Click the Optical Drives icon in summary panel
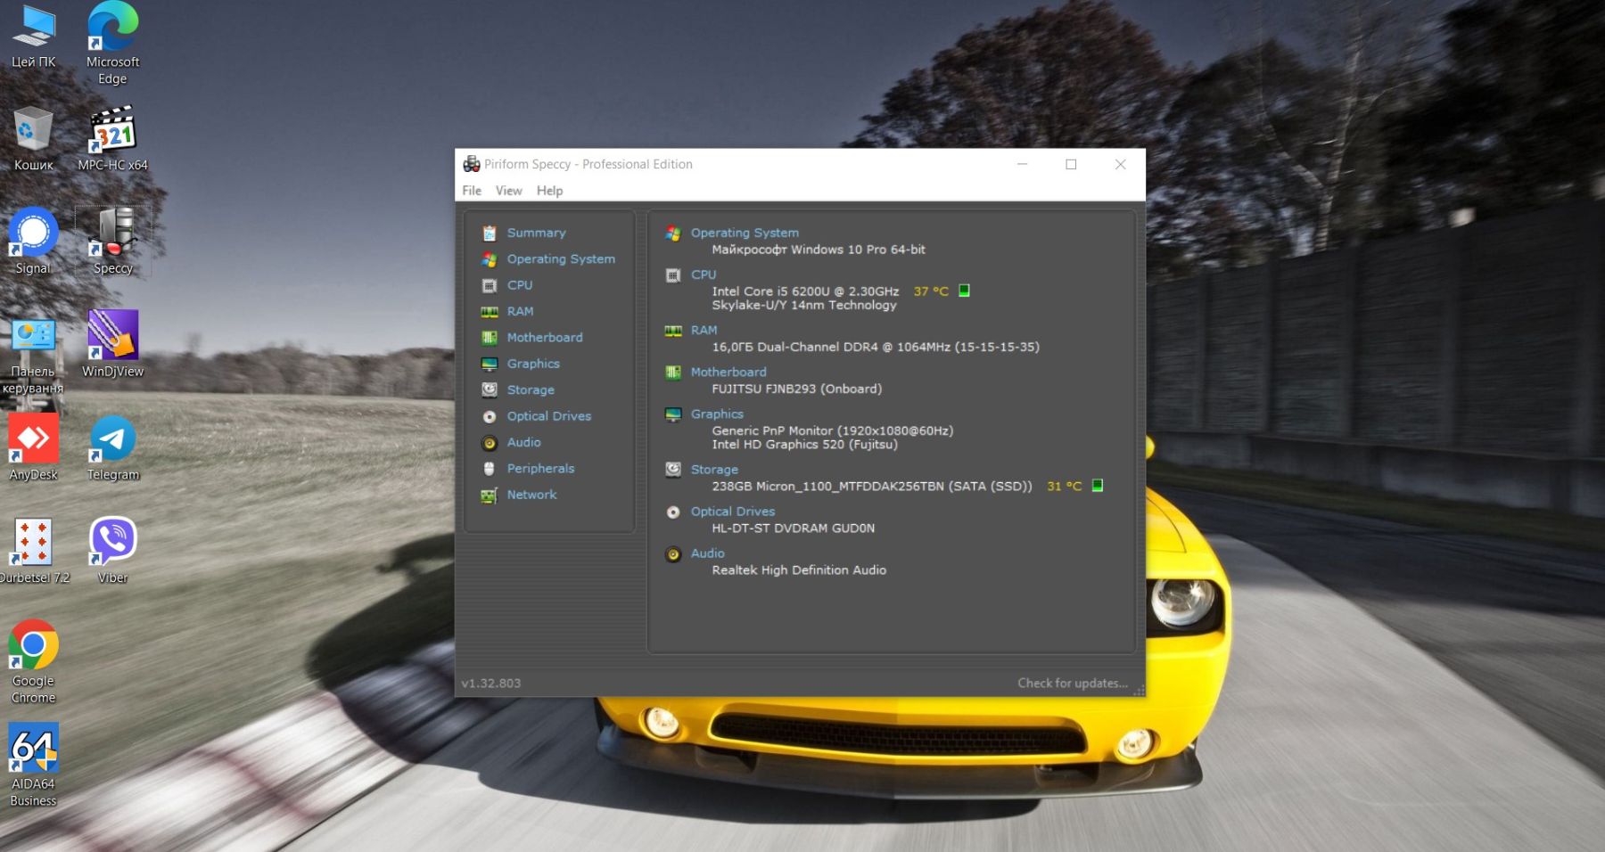The height and width of the screenshot is (852, 1605). (673, 512)
